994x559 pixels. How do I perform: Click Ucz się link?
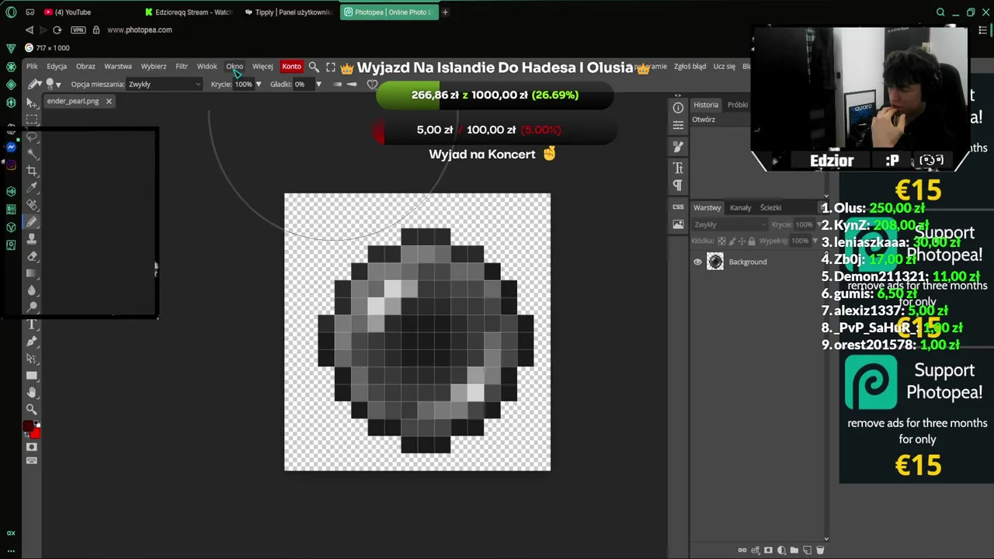pyautogui.click(x=724, y=67)
